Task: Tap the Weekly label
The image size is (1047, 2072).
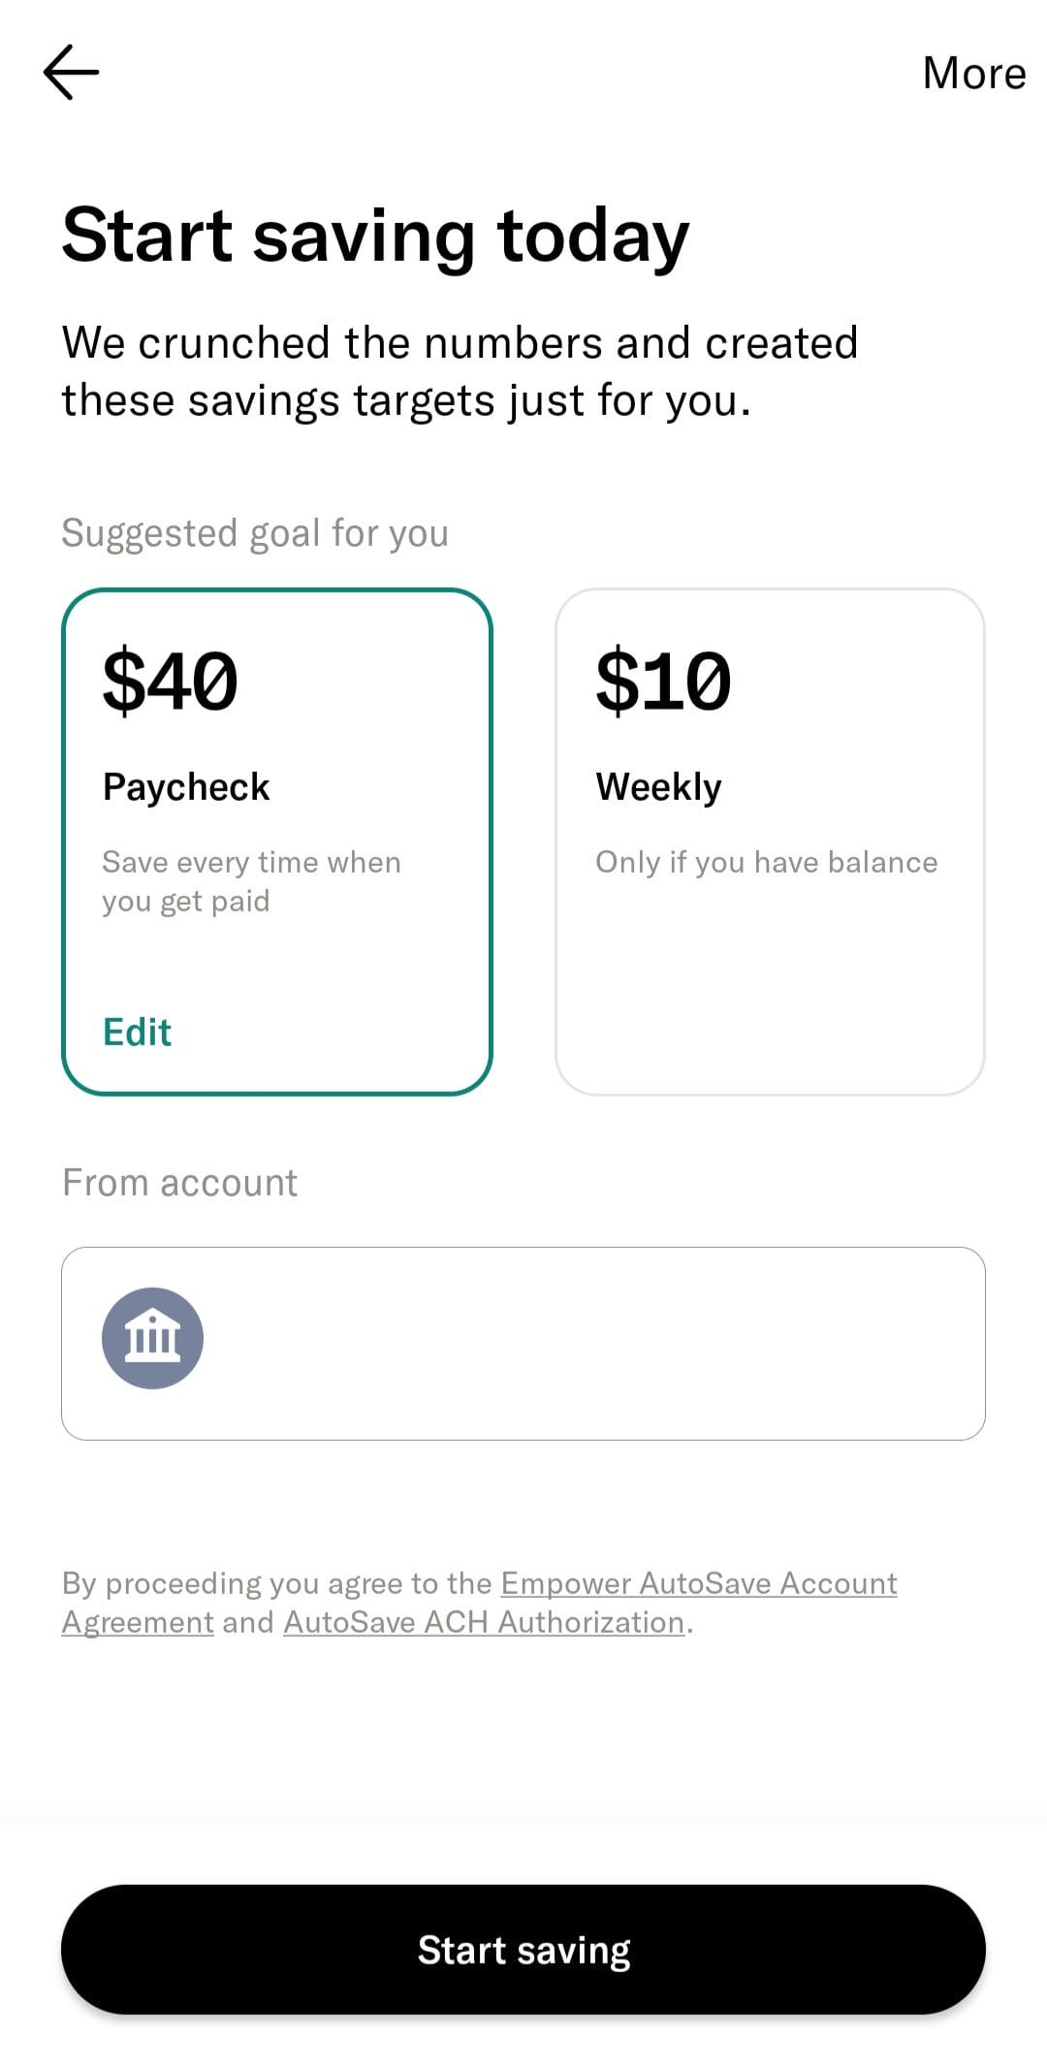Action: 658,786
